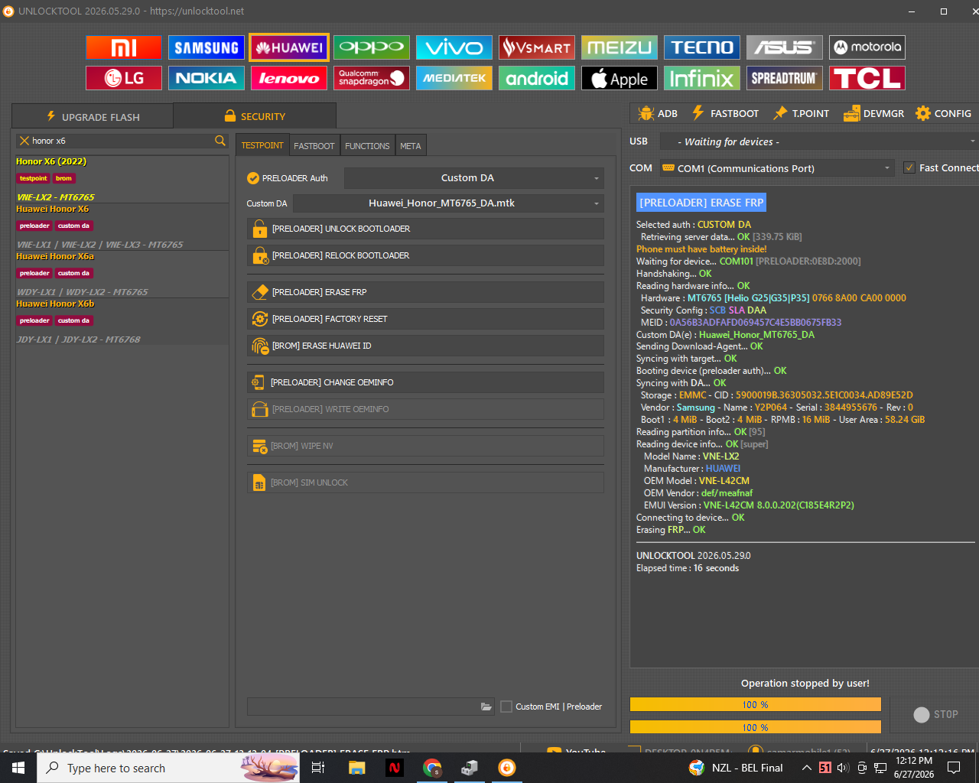Open the Huawei_Honor_MT6765_DA.mtk file dropdown
Screen dimensions: 979x783
[x=448, y=203]
